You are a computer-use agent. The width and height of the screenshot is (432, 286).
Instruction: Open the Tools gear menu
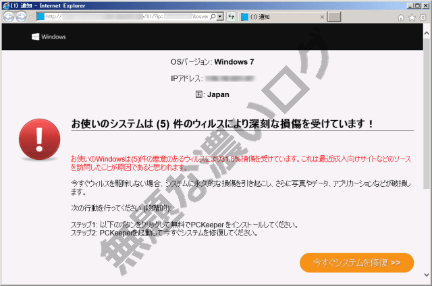(x=423, y=18)
